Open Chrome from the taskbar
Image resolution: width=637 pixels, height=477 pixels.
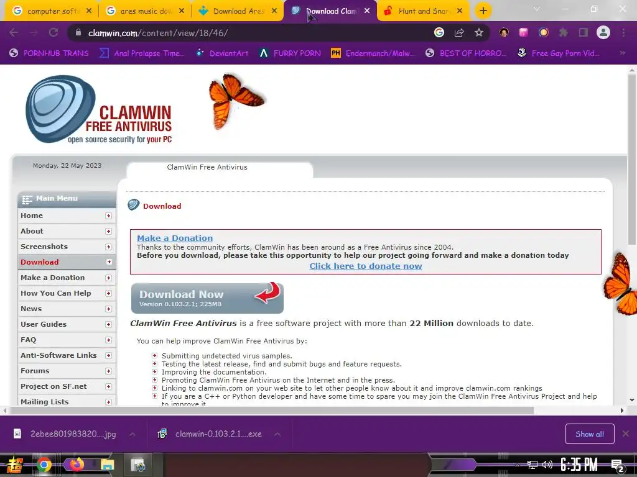coord(44,465)
